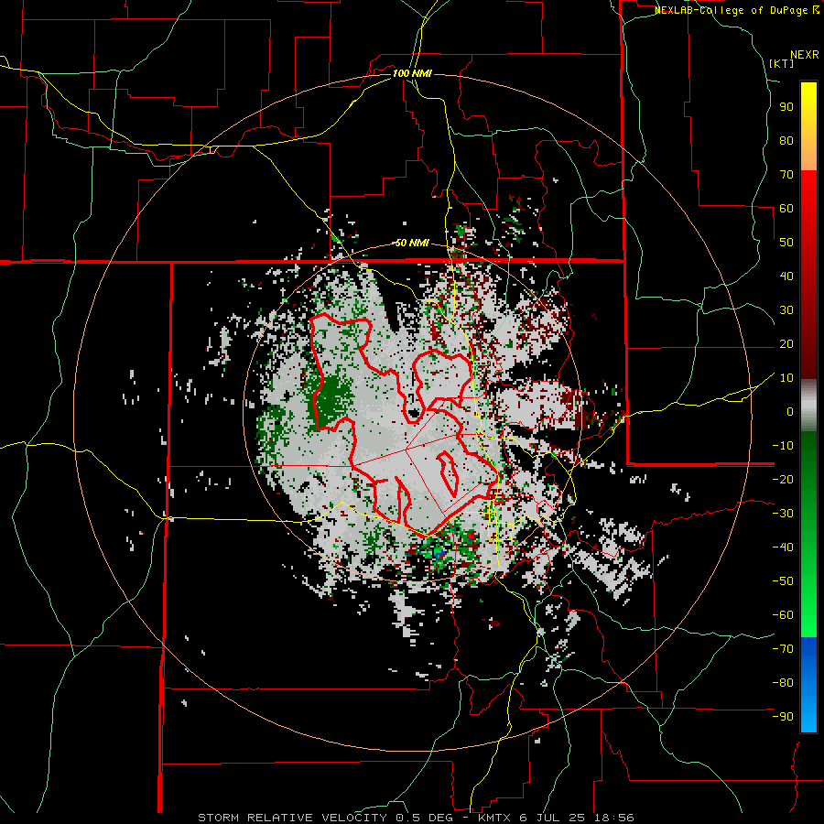
Task: Pick the gray near-zero segment of color bar
Action: click(808, 406)
